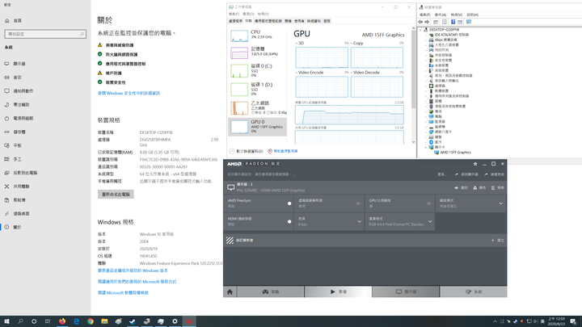Open File Explorer from the taskbar

coord(104,321)
